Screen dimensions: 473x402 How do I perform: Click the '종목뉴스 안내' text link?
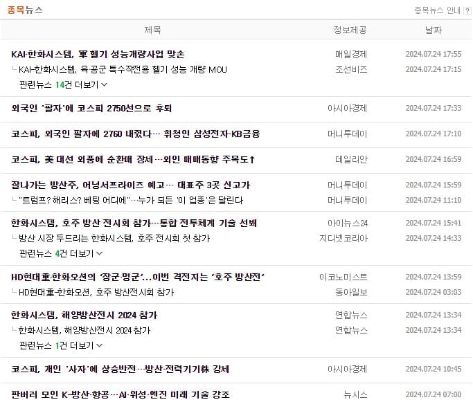[438, 11]
